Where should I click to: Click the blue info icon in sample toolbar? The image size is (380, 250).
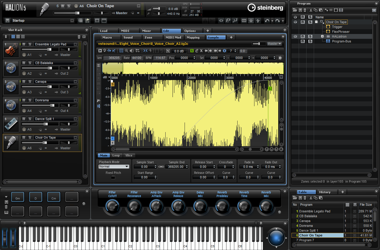(225, 51)
